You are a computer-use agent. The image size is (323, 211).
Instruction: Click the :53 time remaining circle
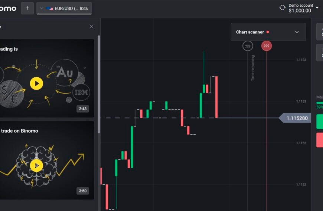pyautogui.click(x=248, y=46)
